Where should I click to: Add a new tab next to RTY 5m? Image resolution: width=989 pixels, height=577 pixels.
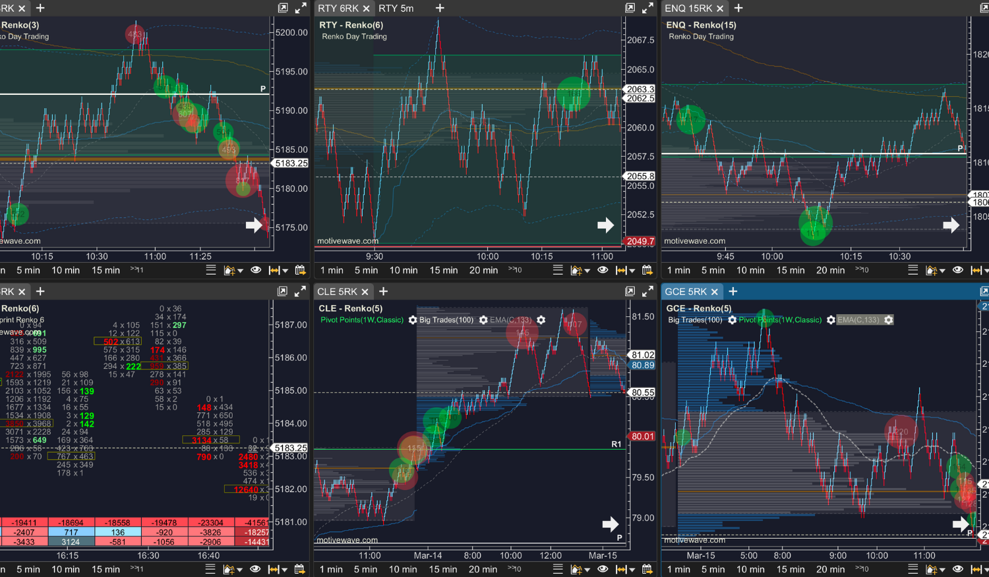tap(440, 8)
